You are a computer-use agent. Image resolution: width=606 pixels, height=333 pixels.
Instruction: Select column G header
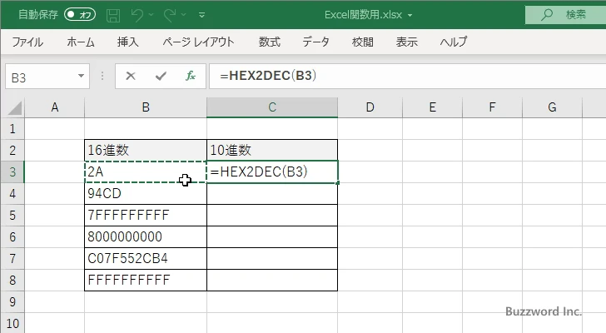click(x=552, y=107)
